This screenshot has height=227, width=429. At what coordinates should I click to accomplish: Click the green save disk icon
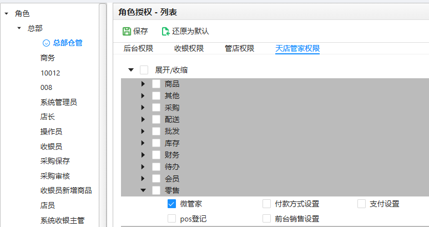127,31
